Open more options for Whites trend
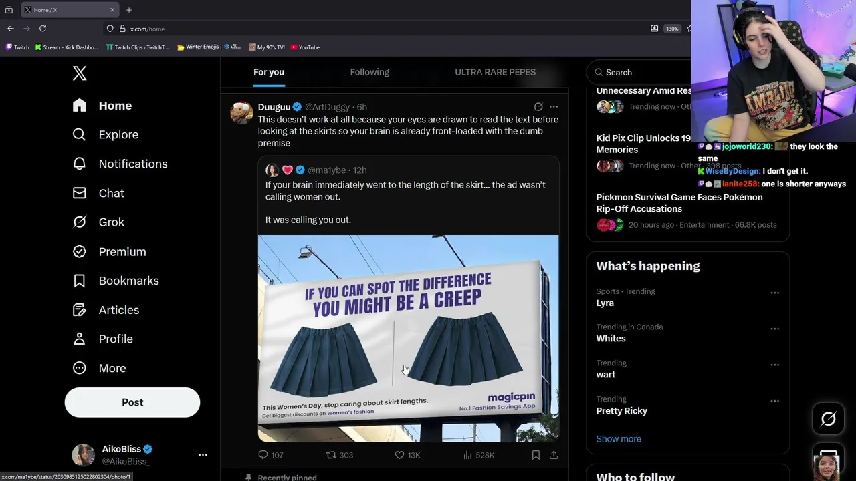 tap(774, 329)
